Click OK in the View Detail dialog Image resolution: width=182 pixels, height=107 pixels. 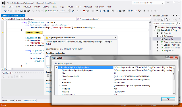168,99
